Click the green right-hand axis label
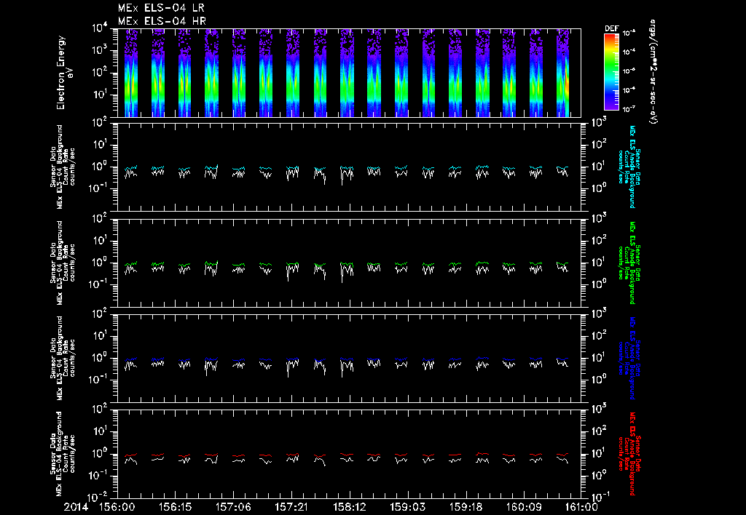Image resolution: width=746 pixels, height=515 pixels. click(x=629, y=263)
